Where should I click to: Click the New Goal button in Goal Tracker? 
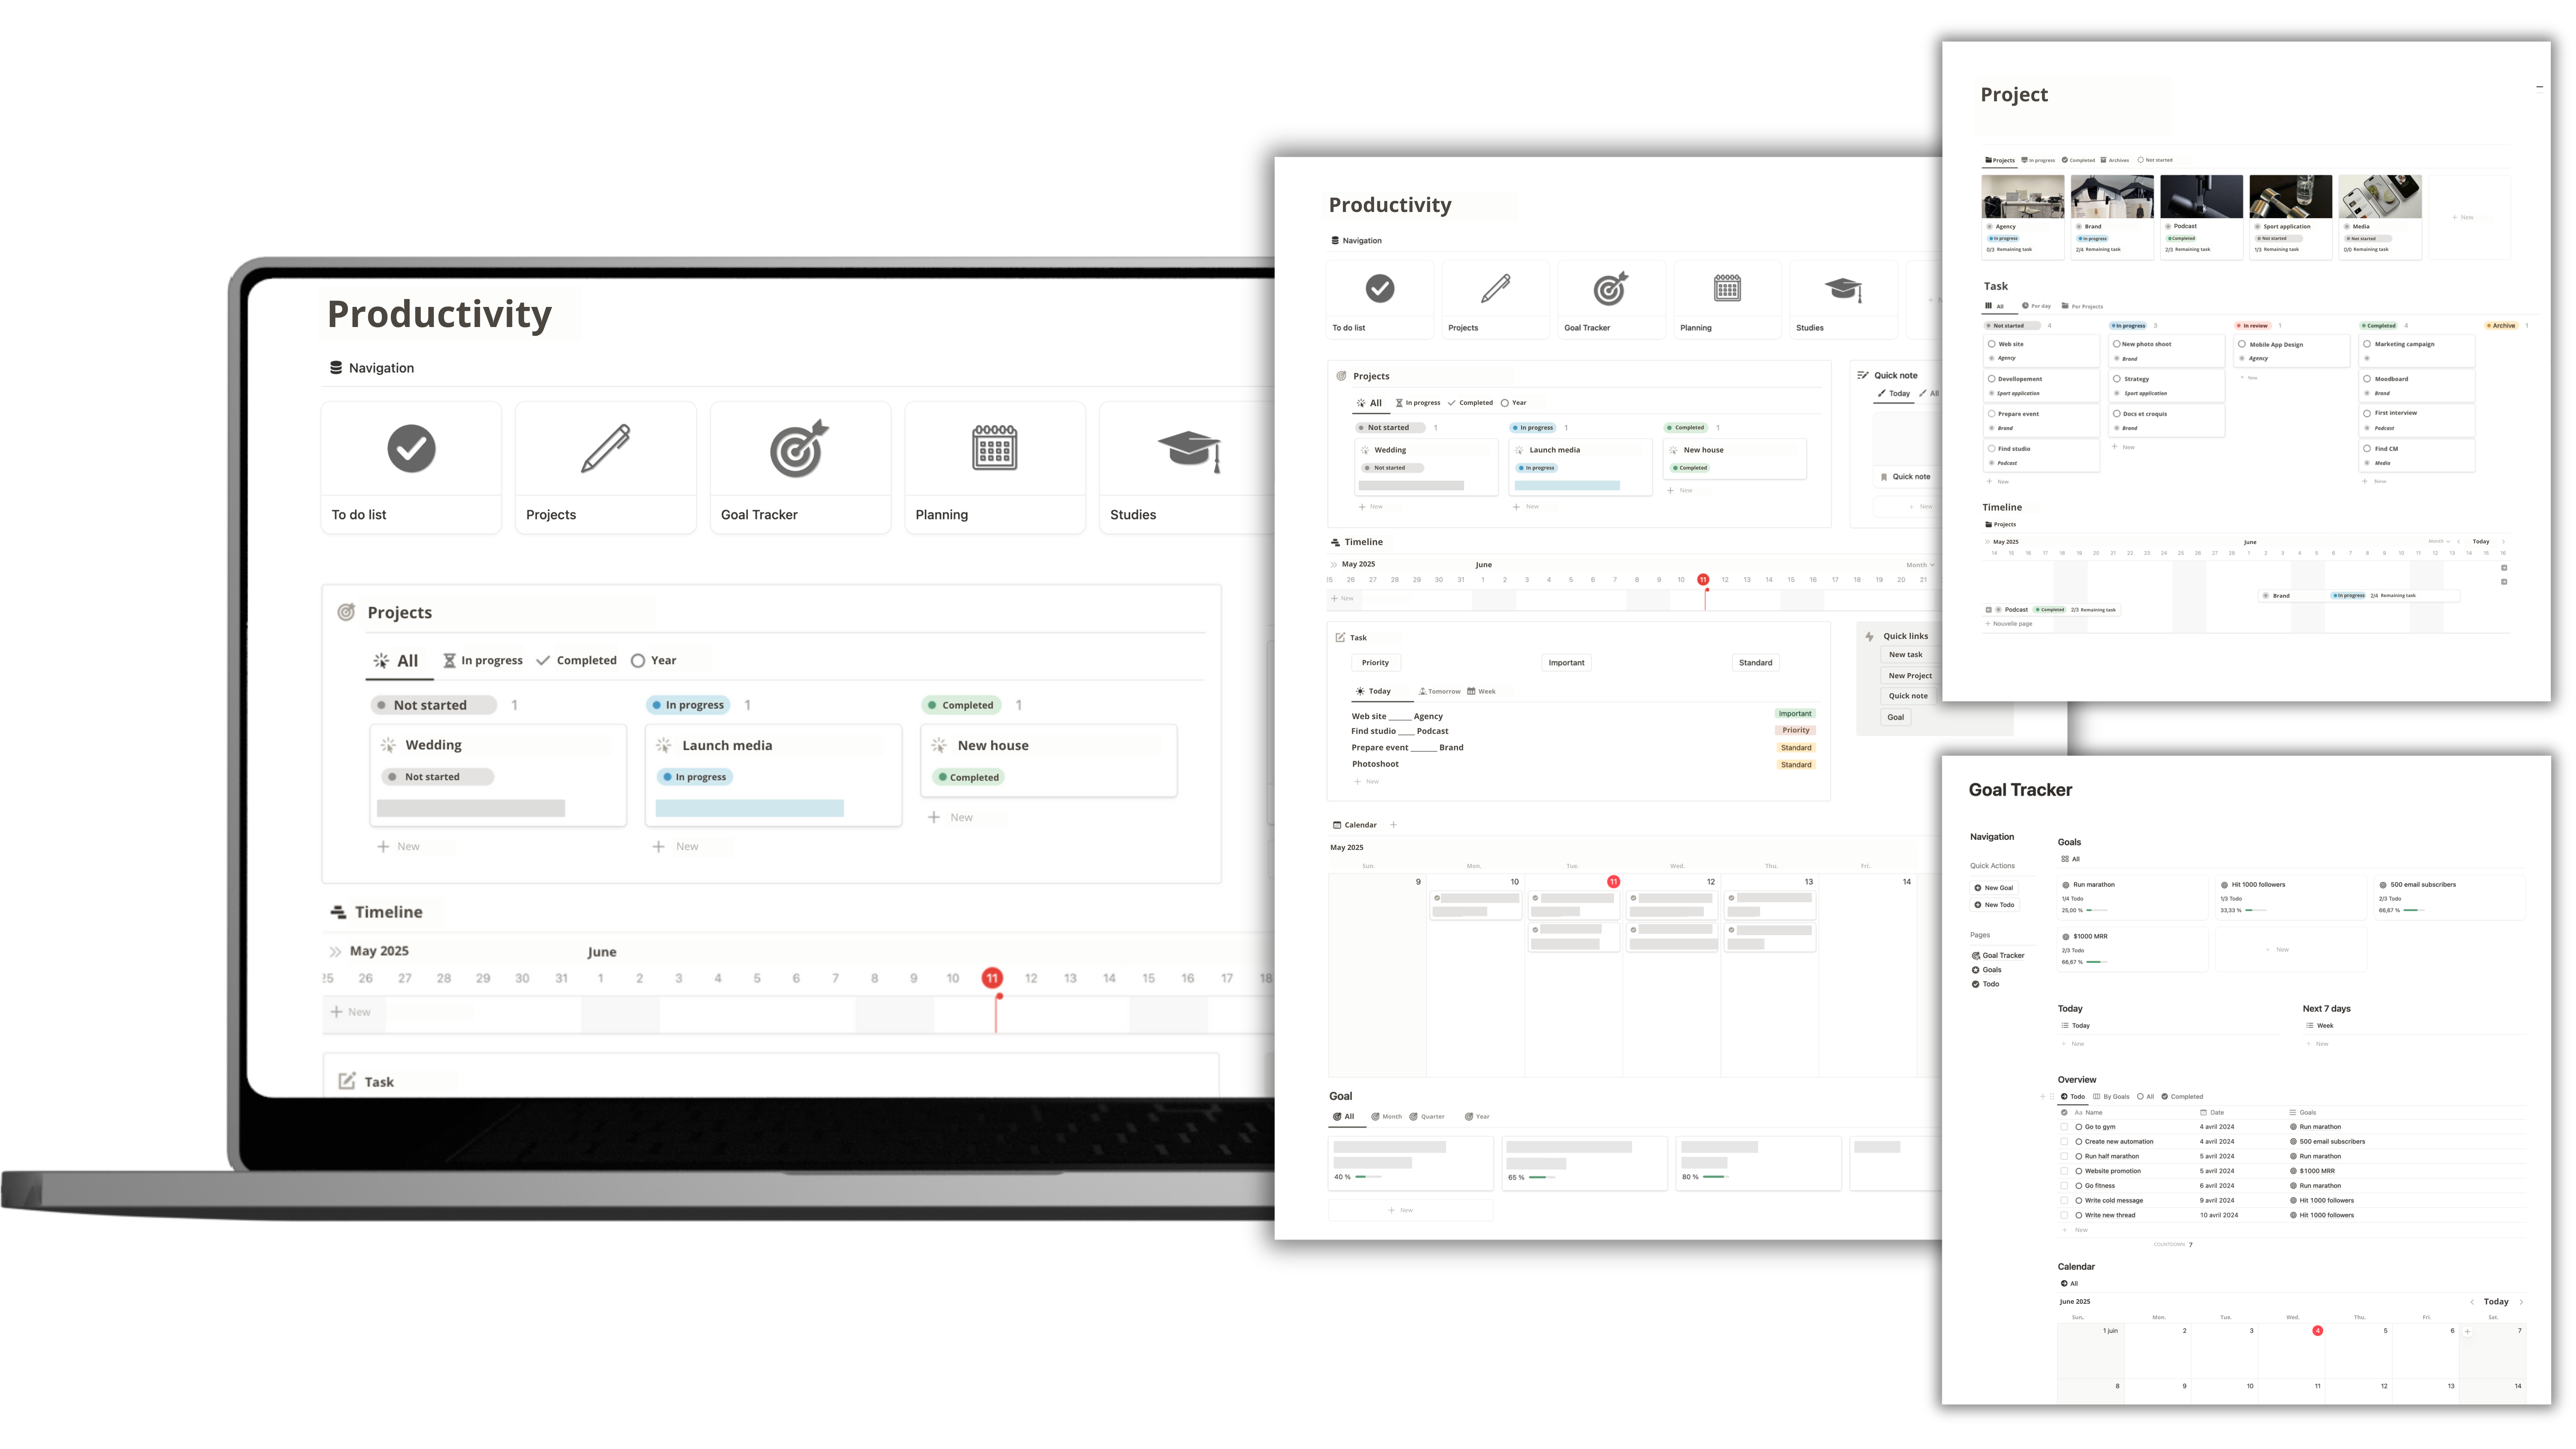pyautogui.click(x=1994, y=888)
